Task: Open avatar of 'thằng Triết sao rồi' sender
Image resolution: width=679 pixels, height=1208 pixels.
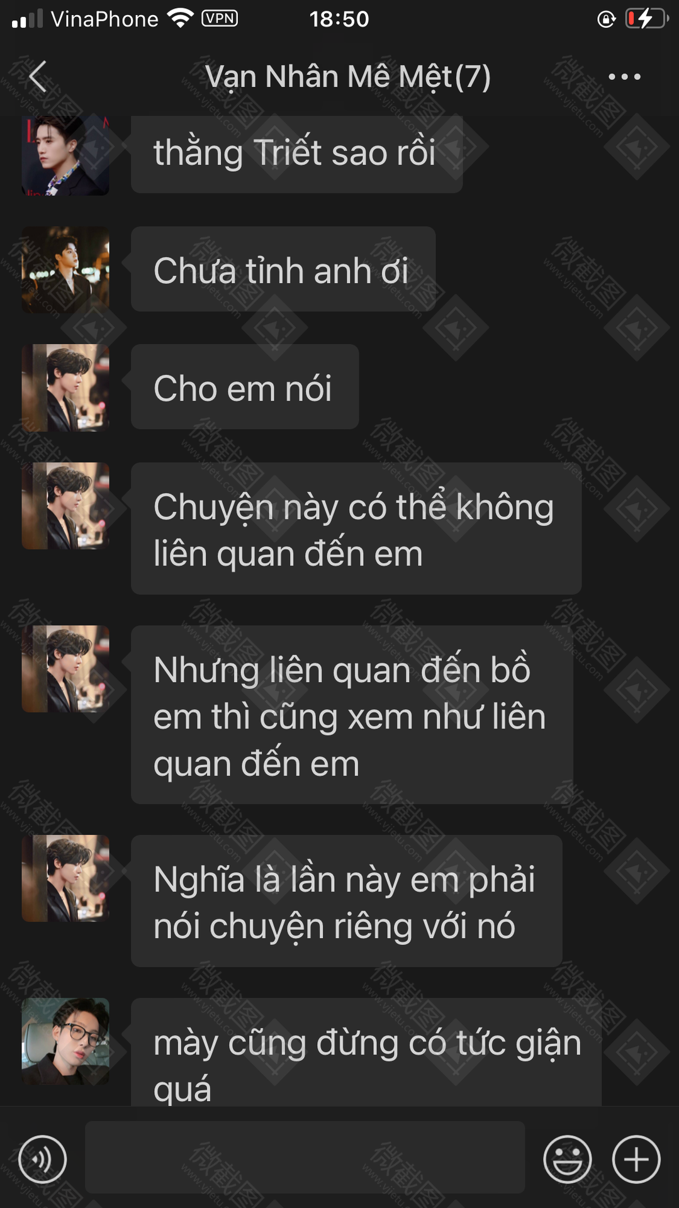Action: (x=65, y=155)
